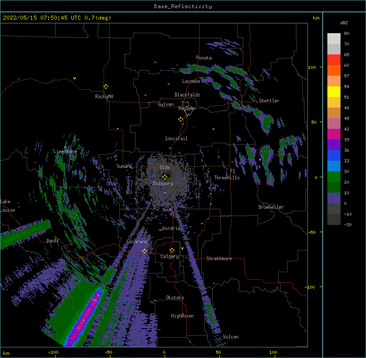Pick the yellow 51–54 dBZ legend swatch
Viewport: 366px width, 358px height.
(334, 91)
